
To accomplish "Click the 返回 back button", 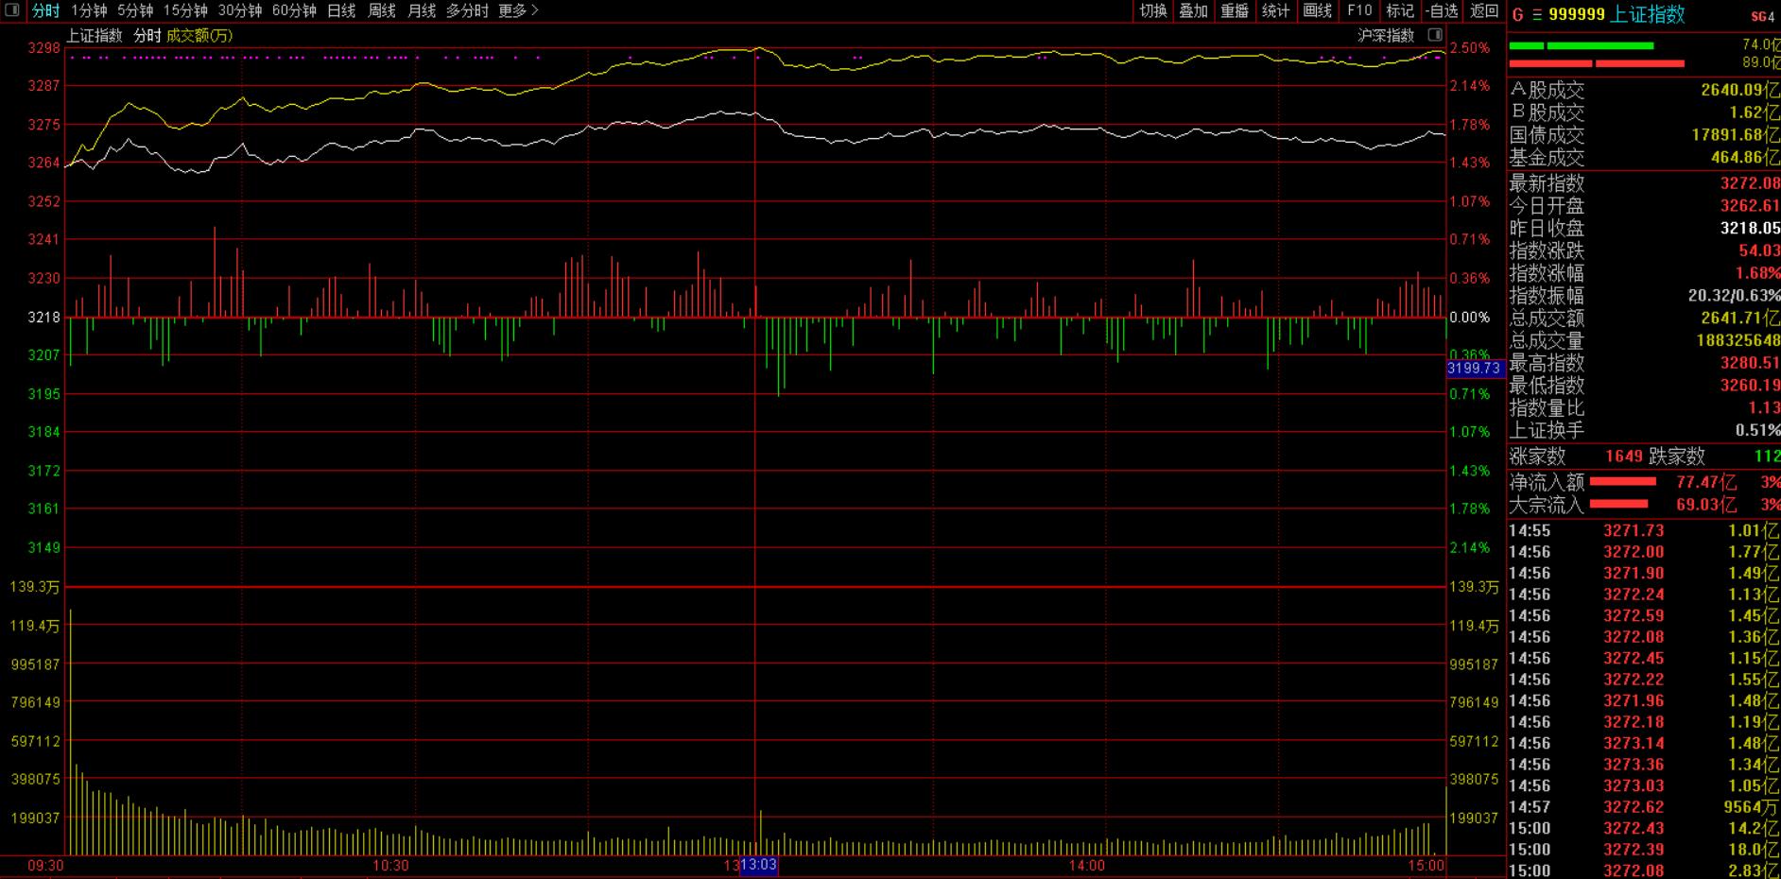I will [x=1484, y=10].
